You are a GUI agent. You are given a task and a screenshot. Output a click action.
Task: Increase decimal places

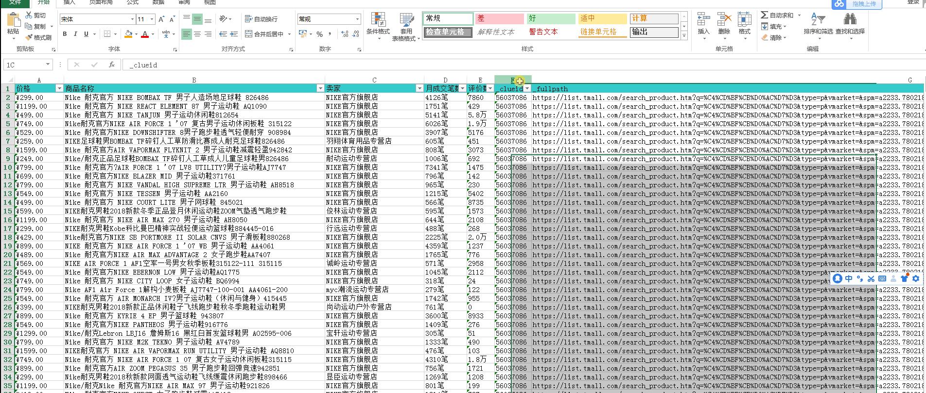tap(345, 34)
